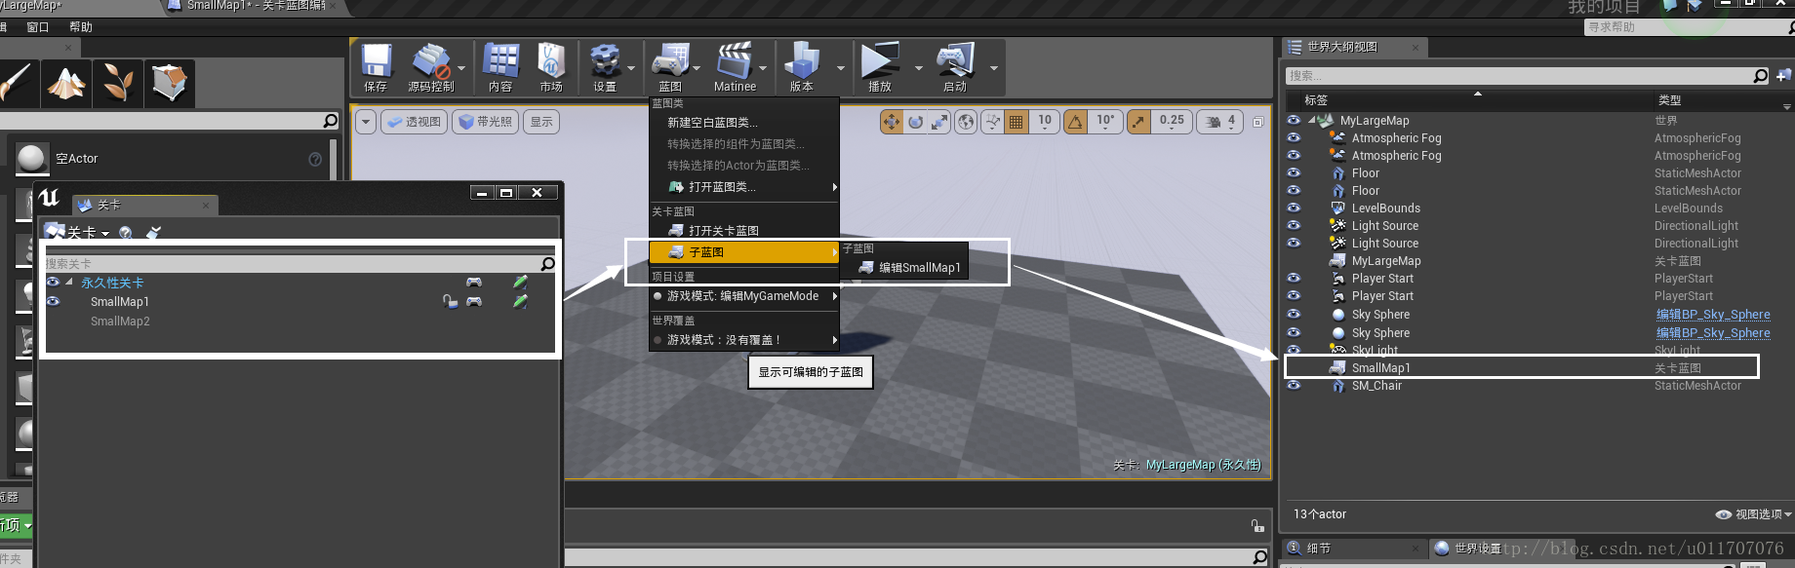Image resolution: width=1795 pixels, height=568 pixels.
Task: Select SmallMap2 level row
Action: (300, 322)
